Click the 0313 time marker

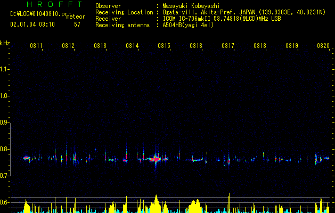100,45
